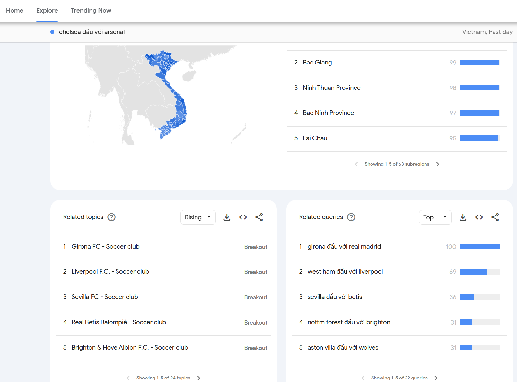Click embed icon for Related topics

tap(243, 217)
